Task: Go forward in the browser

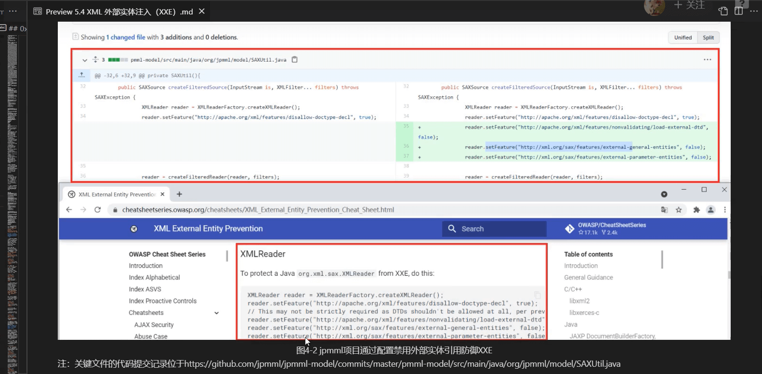Action: pos(83,209)
